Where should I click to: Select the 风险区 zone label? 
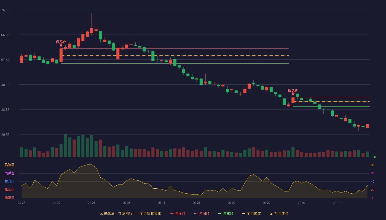point(9,165)
